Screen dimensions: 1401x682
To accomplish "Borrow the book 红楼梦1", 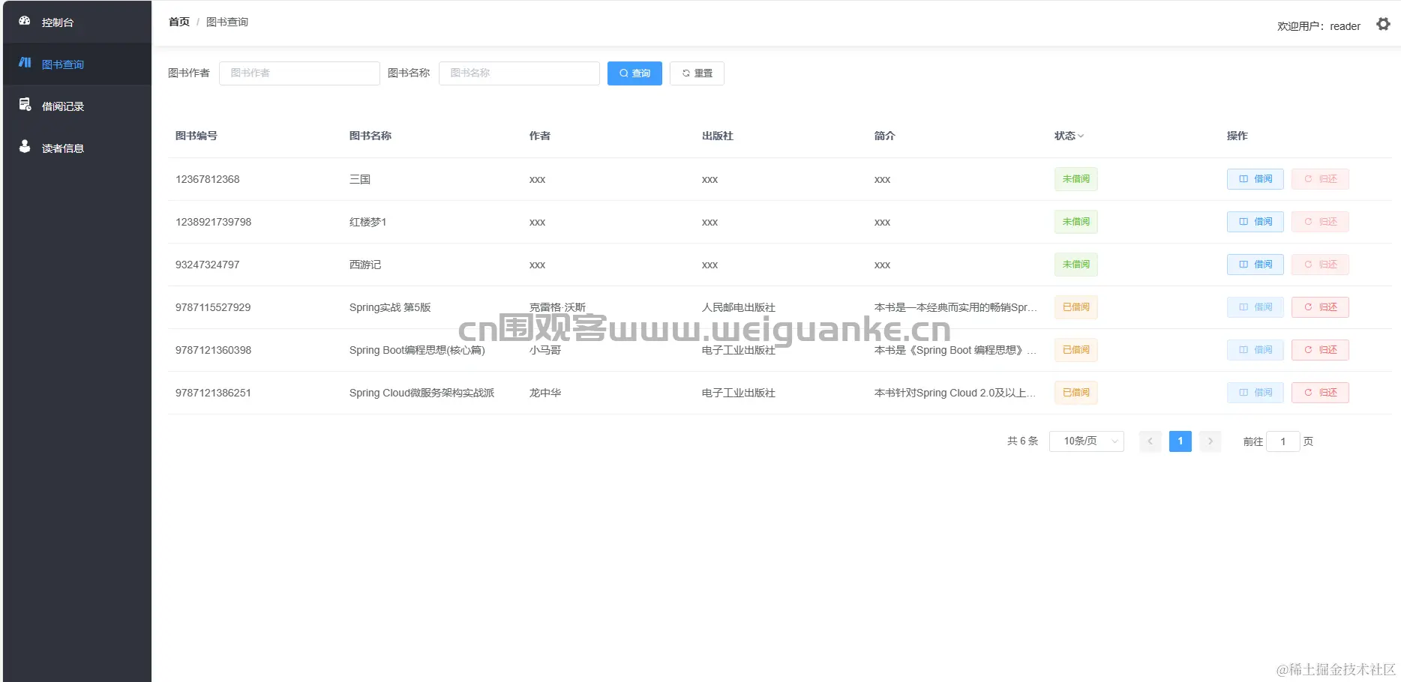I will (x=1255, y=222).
